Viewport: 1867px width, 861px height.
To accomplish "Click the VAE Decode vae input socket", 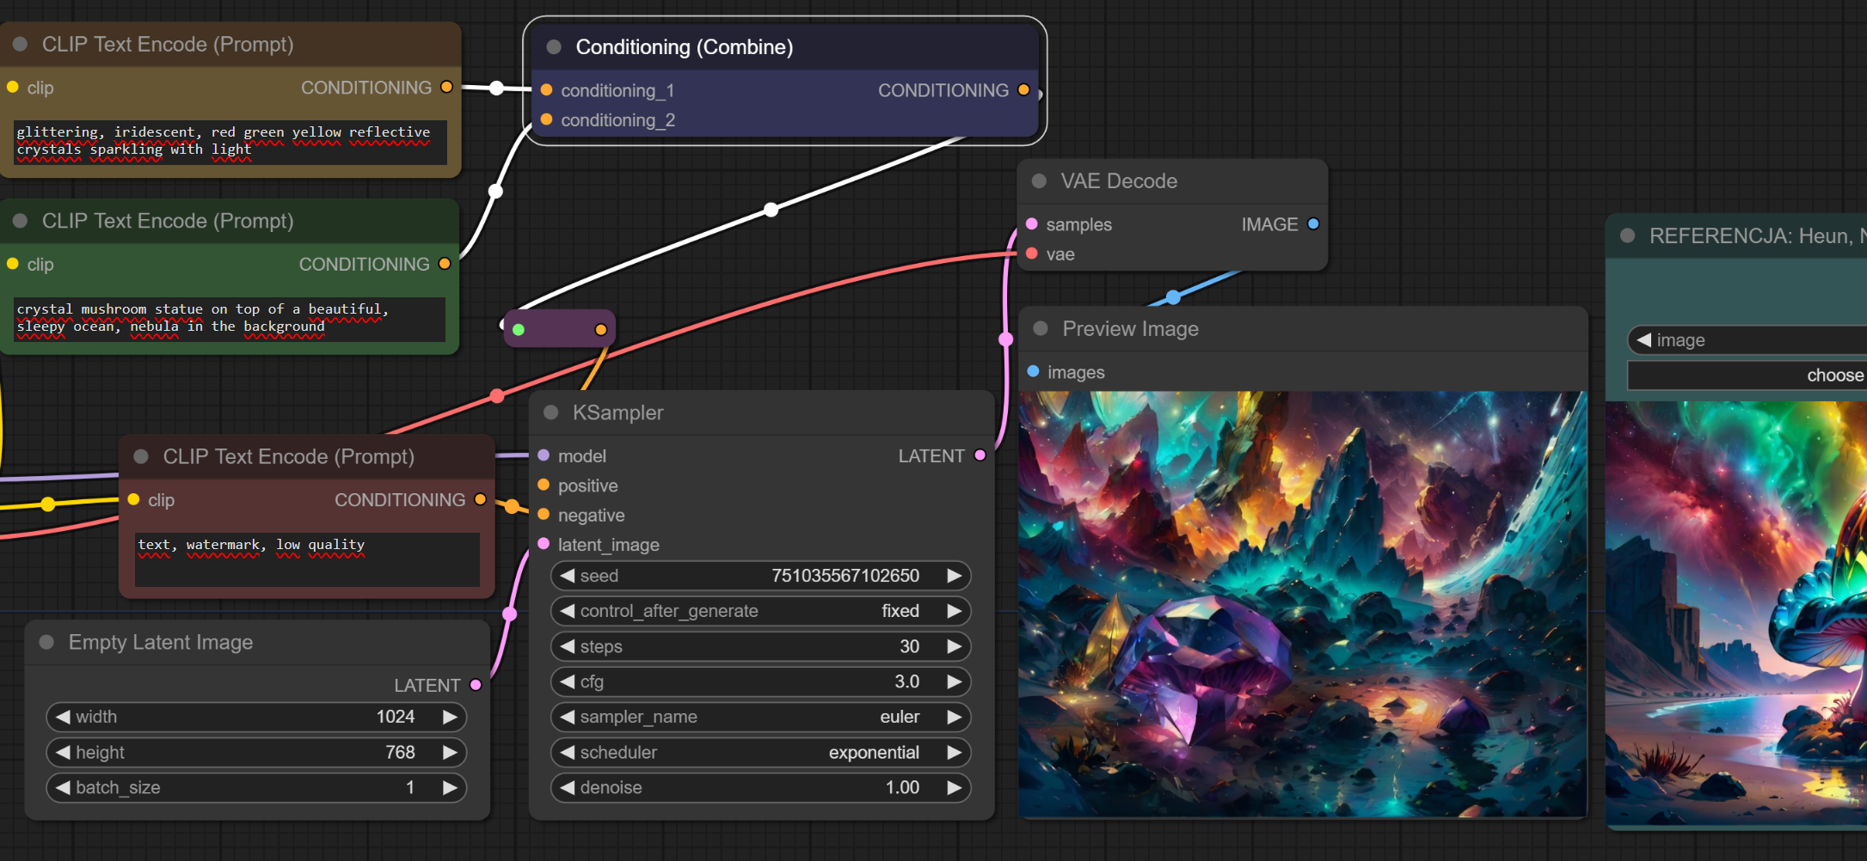I will pyautogui.click(x=1032, y=254).
